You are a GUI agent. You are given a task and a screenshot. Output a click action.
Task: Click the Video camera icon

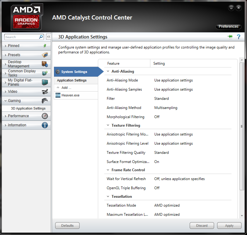coord(45,92)
